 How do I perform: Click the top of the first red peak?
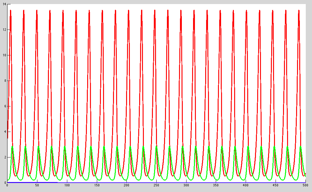11,10
